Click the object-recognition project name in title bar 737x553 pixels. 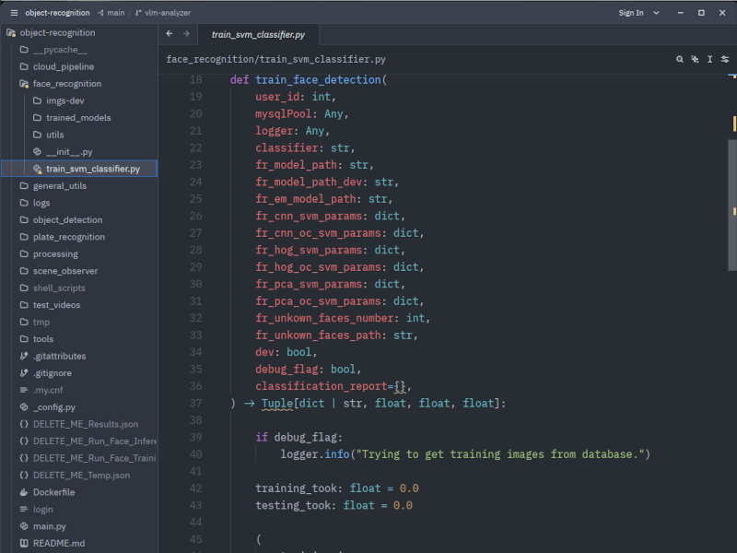[57, 13]
